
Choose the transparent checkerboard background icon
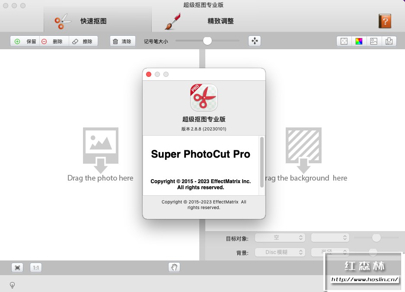(344, 41)
